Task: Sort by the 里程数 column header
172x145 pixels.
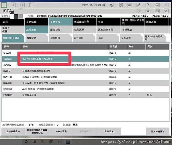Action: [x=117, y=47]
